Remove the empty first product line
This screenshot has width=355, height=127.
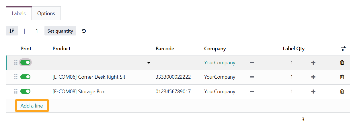[342, 63]
